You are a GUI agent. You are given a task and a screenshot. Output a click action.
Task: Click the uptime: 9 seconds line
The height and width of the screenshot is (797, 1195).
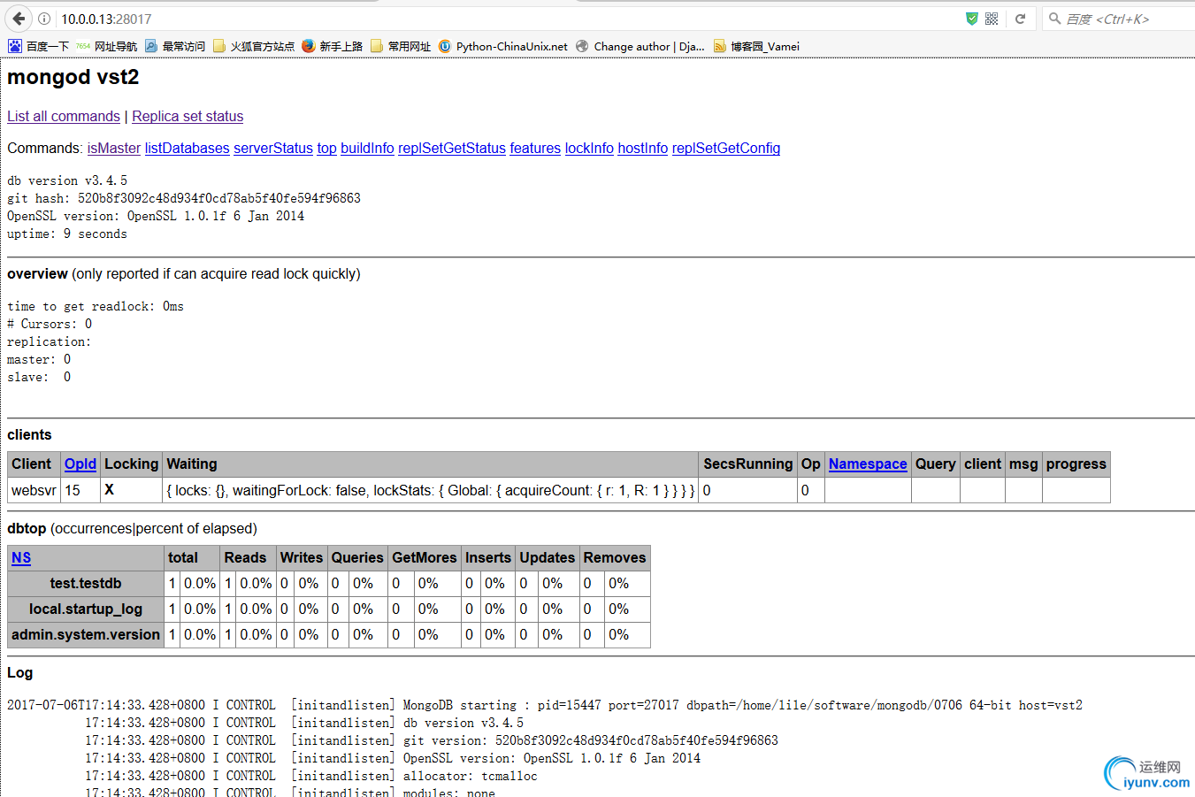67,234
